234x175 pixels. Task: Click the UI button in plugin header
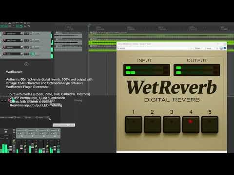coord(217,48)
